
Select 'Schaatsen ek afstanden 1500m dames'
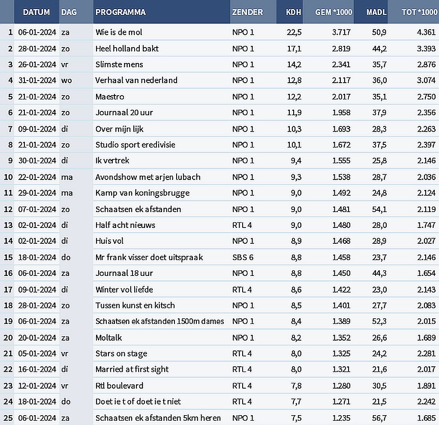(159, 321)
